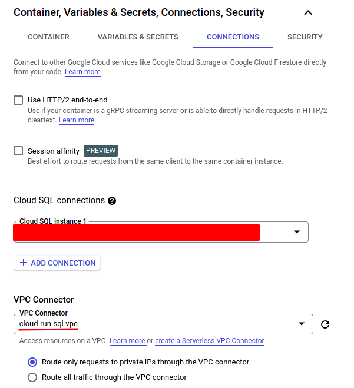Tick the Session affinity checkbox
Viewport: 354px width, 388px height.
pyautogui.click(x=18, y=151)
